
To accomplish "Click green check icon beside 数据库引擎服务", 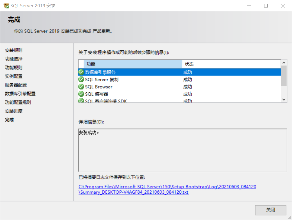I will (81, 72).
